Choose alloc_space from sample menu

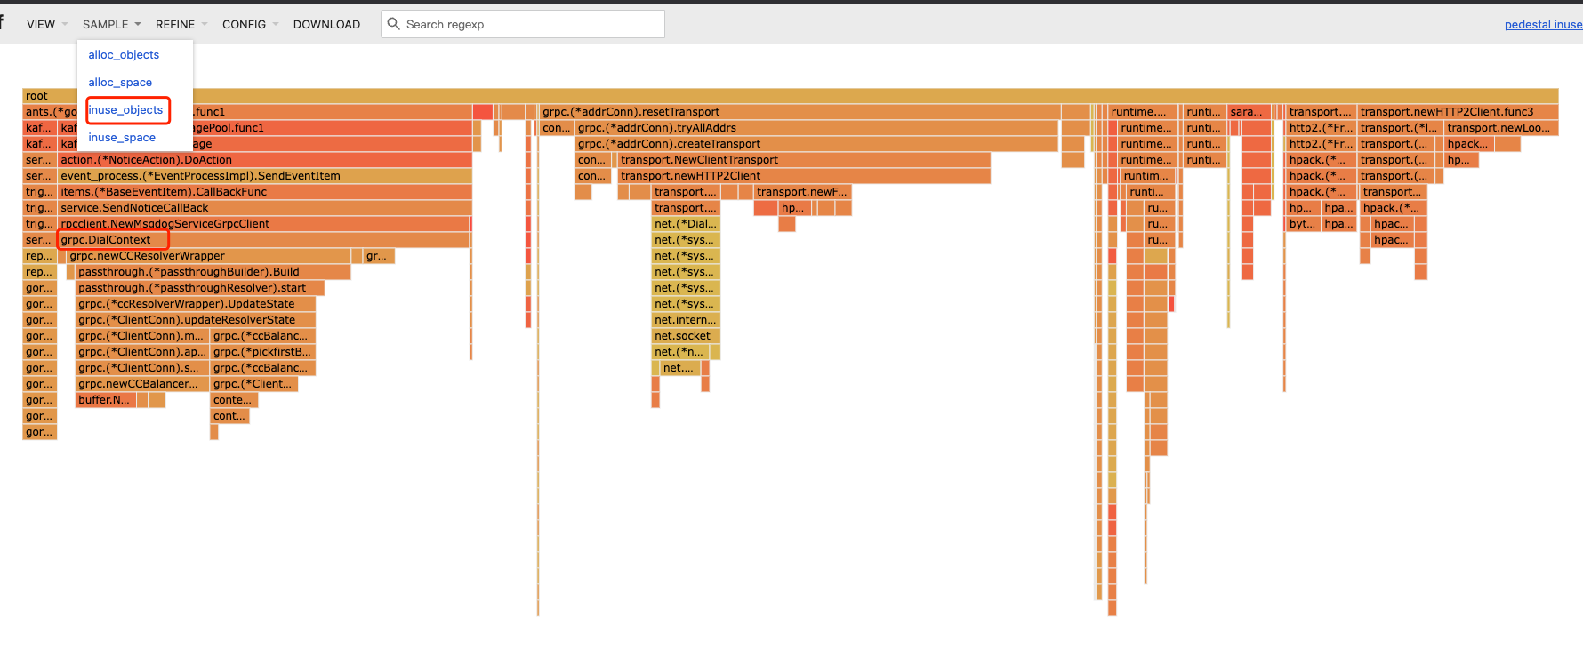(120, 83)
